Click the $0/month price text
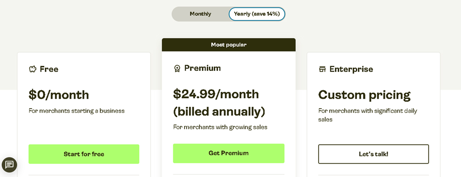 click(59, 95)
